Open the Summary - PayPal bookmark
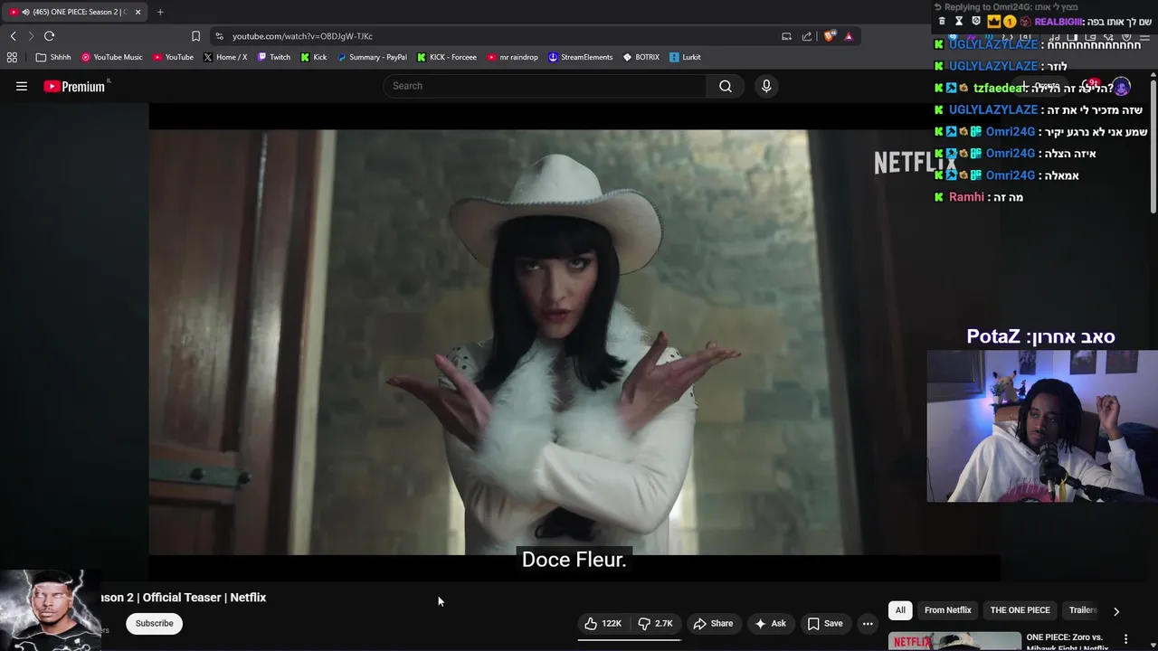Viewport: 1158px width, 651px height. point(372,57)
